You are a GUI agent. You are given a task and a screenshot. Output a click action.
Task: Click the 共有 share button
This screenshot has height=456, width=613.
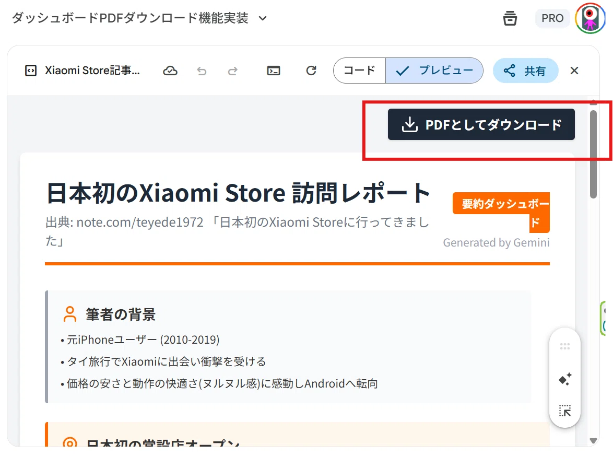tap(525, 71)
